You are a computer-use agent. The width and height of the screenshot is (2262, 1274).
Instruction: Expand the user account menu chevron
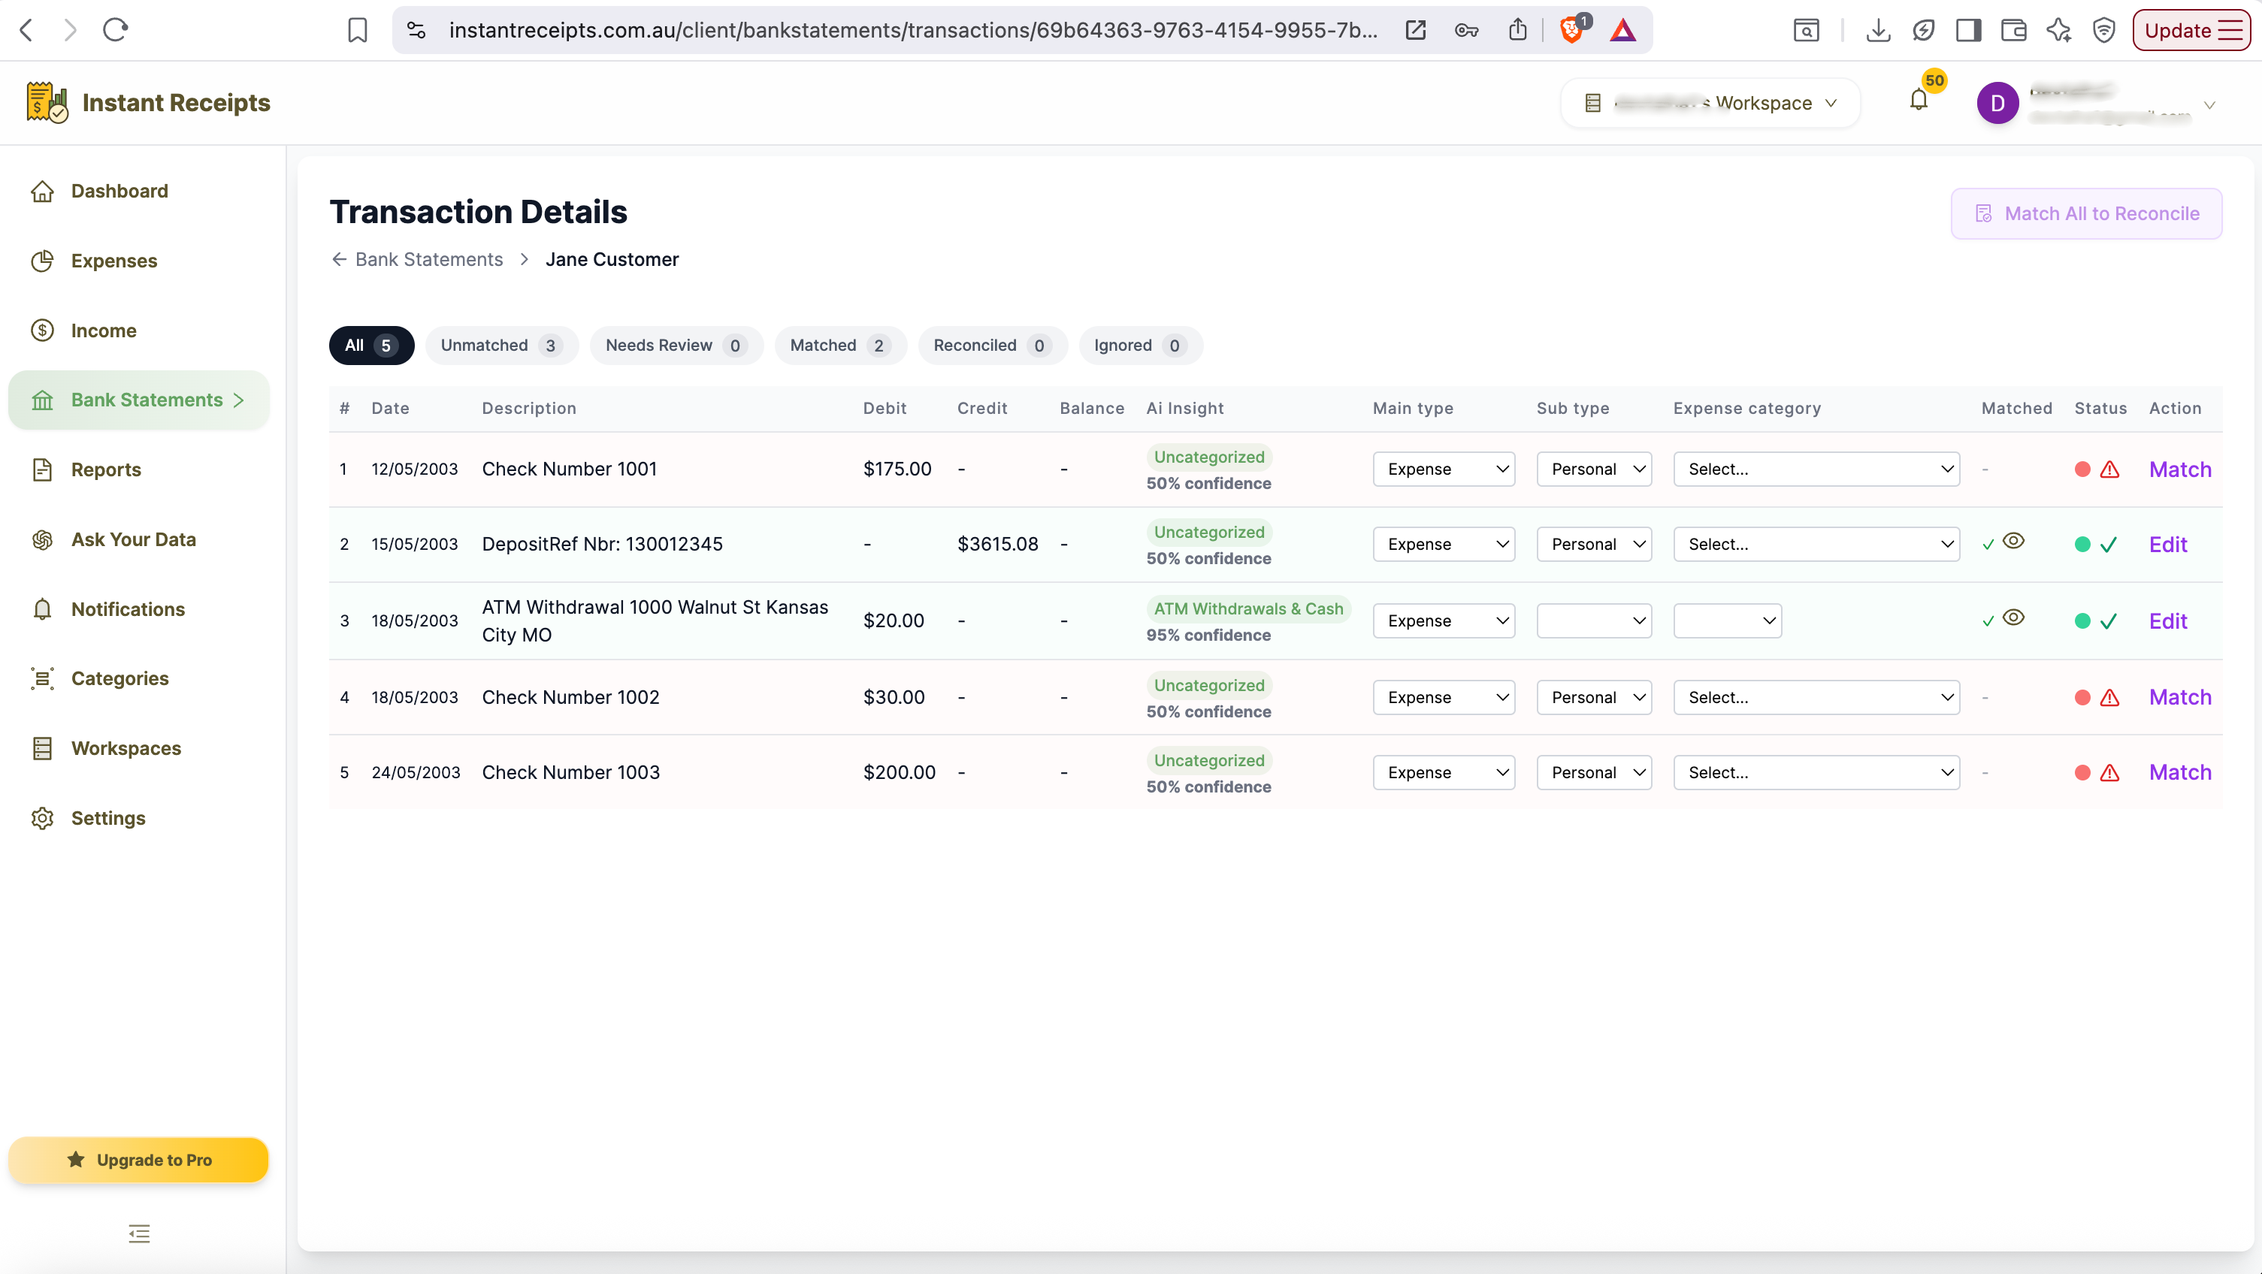click(2209, 104)
